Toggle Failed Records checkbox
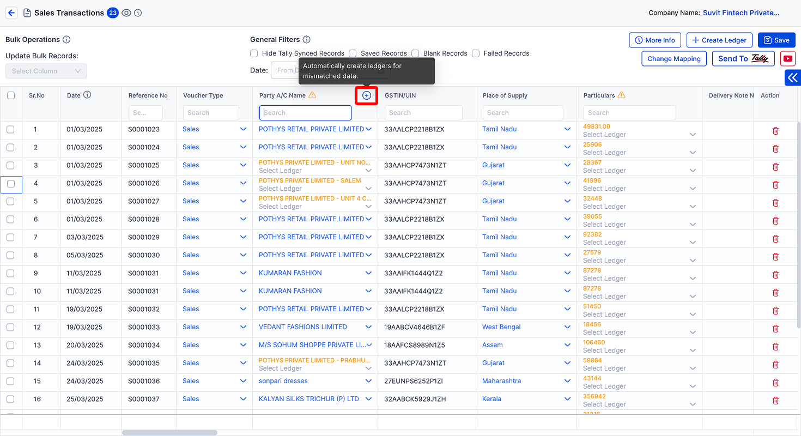The height and width of the screenshot is (436, 801). click(x=476, y=53)
